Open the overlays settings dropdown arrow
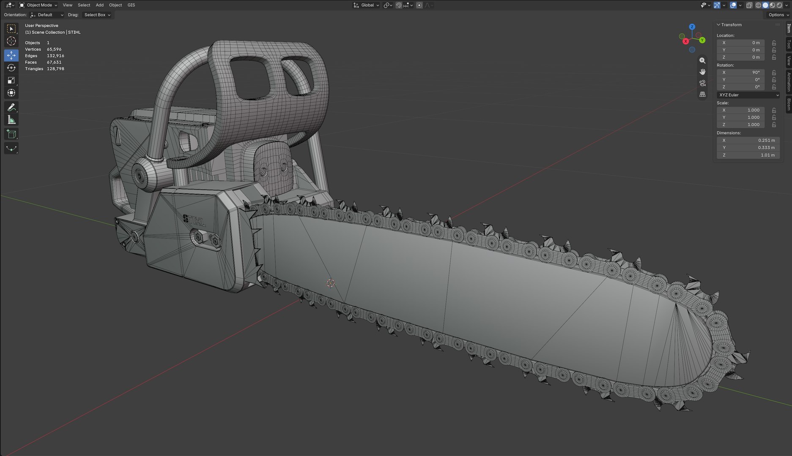 tap(740, 5)
